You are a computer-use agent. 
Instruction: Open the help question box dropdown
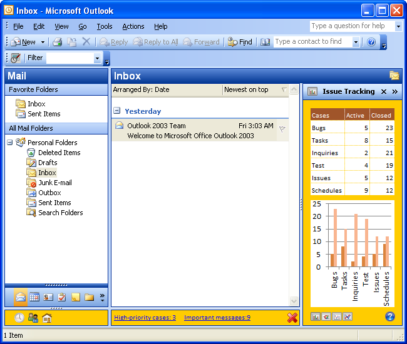(398, 26)
